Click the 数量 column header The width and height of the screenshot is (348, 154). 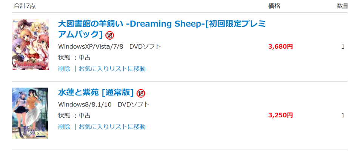[342, 6]
